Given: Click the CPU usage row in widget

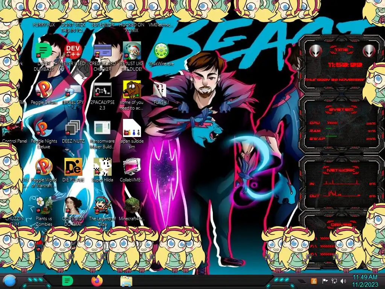Looking at the screenshot, I should click(342, 123).
